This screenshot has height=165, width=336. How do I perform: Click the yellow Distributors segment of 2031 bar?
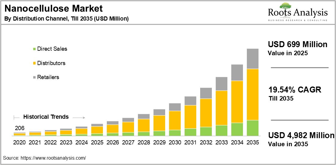tap(190, 117)
